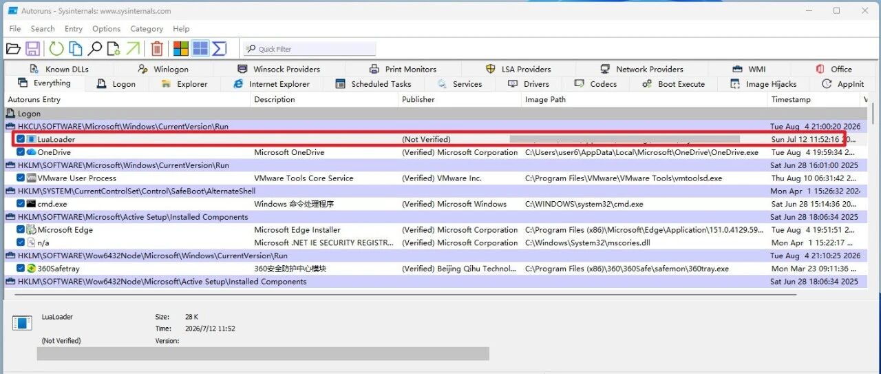Select the Logon group header row
This screenshot has width=881, height=374.
coord(437,114)
